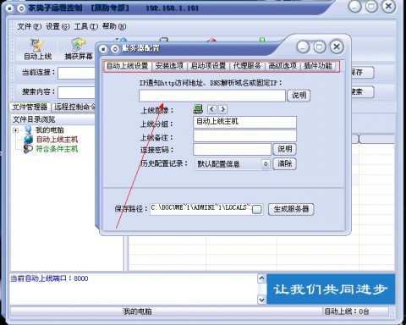
Task: Click first round icon in 服务器配置 title bar
Action: pos(103,49)
